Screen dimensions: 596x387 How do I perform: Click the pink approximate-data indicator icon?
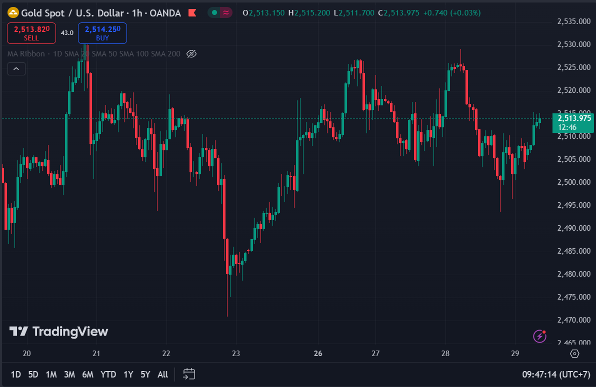tap(226, 13)
